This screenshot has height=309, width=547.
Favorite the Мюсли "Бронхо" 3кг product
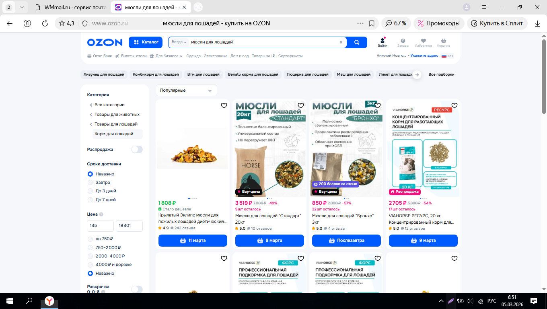(378, 105)
